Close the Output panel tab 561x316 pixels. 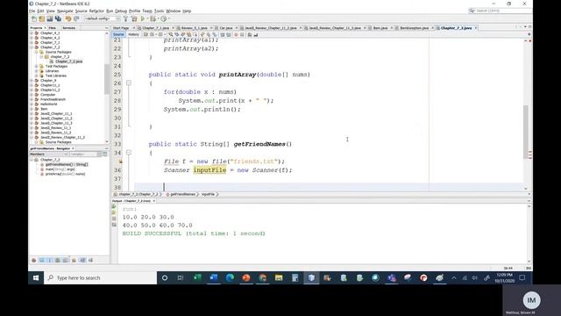click(x=154, y=201)
